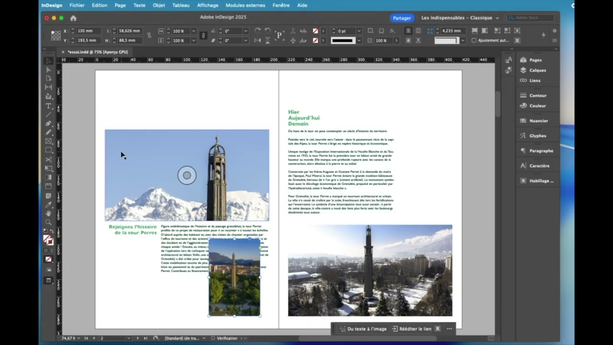
Task: Toggle the Vérification preflight indicator
Action: tap(225, 338)
